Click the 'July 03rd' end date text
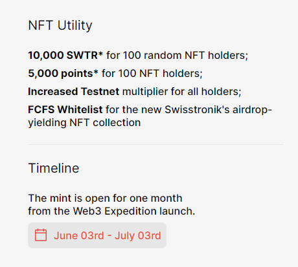298x267 pixels. click(x=138, y=235)
